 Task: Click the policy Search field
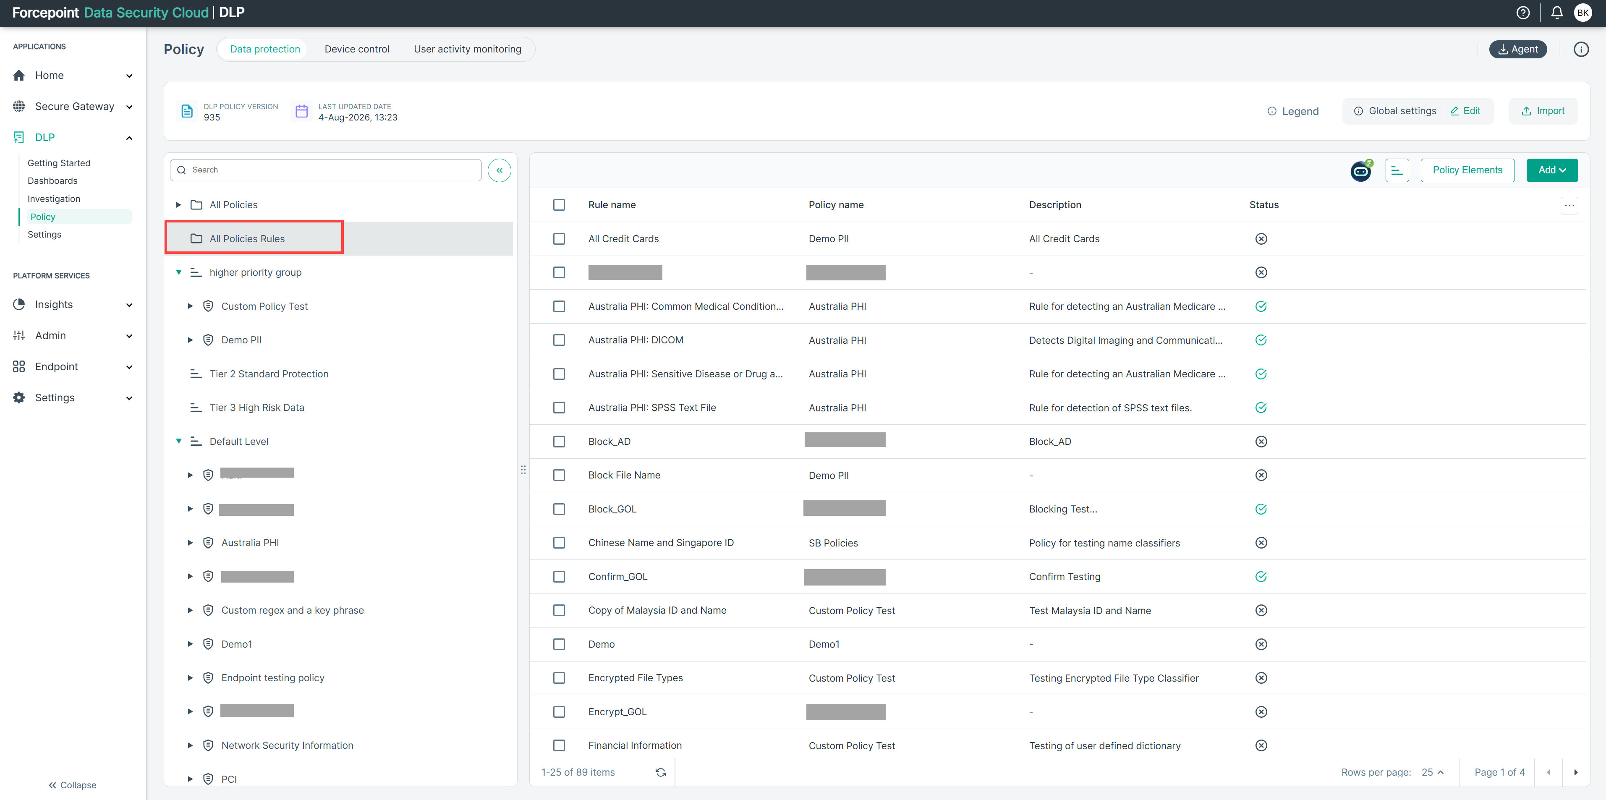click(x=325, y=170)
